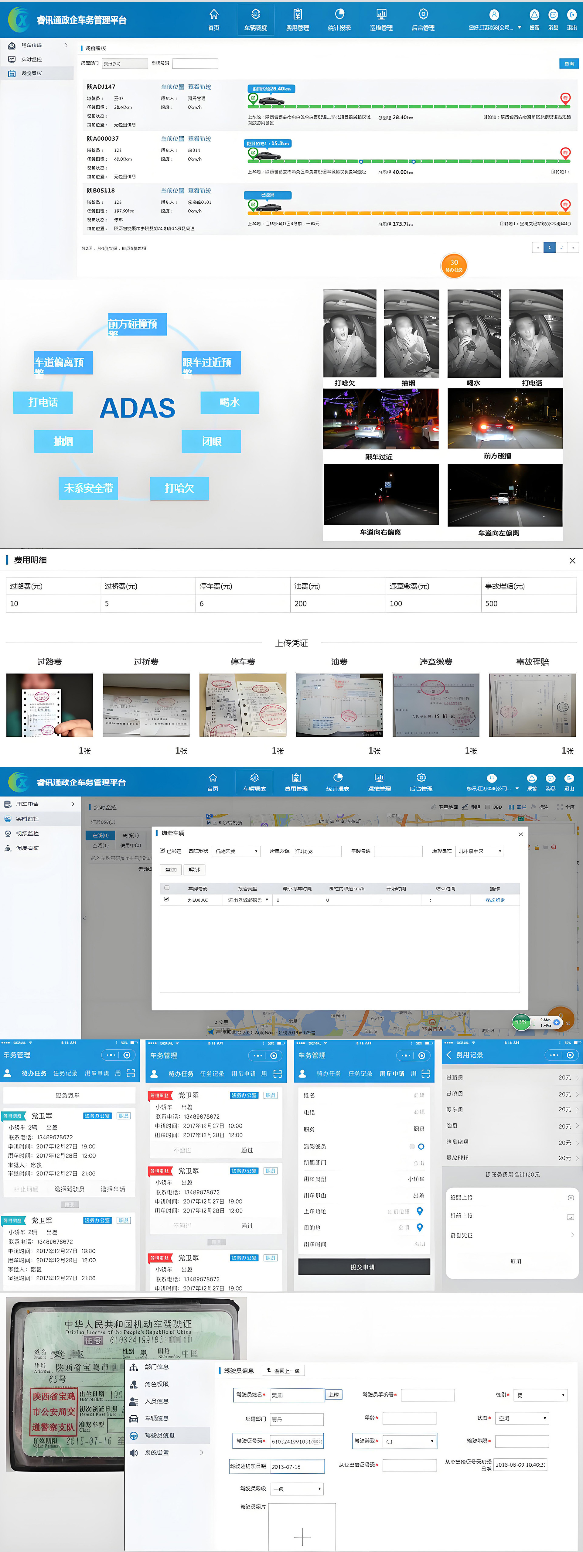Image resolution: width=583 pixels, height=1552 pixels.
Task: Switch to 离线(1) tab
Action: coord(130,836)
